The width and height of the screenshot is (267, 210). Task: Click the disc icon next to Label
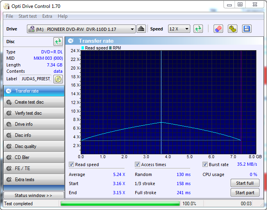tap(58, 79)
